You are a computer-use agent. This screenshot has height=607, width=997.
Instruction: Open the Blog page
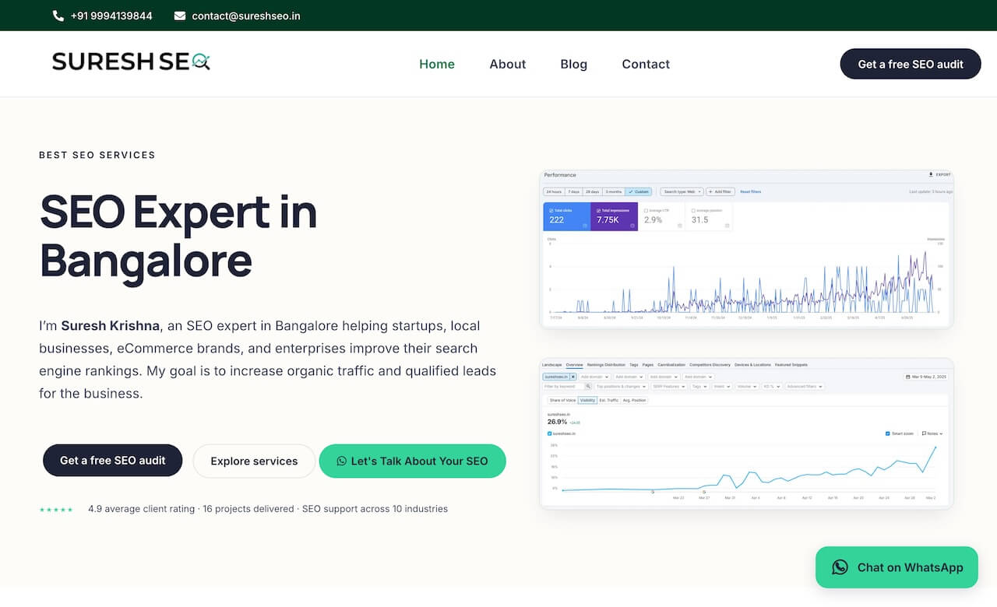pyautogui.click(x=574, y=64)
